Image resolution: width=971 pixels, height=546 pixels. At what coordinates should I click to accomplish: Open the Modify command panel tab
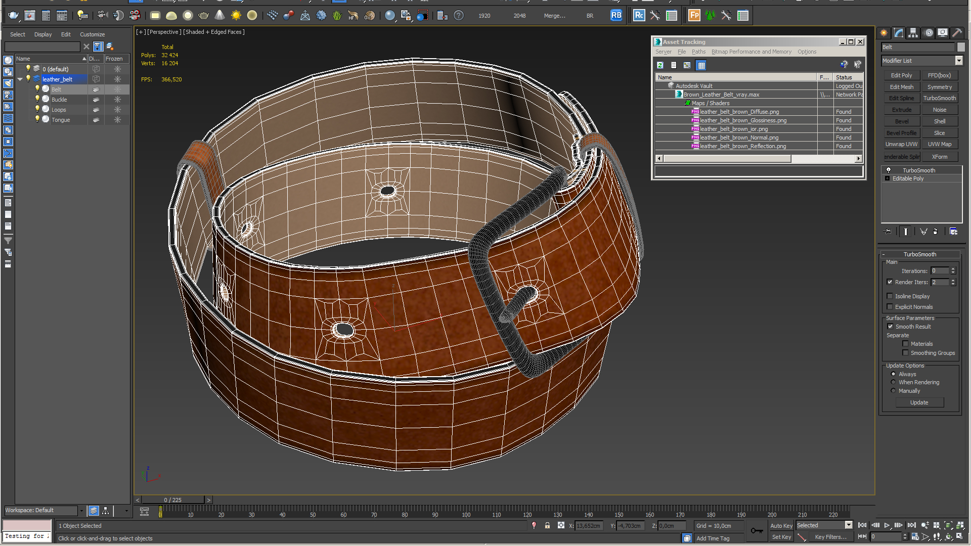899,33
